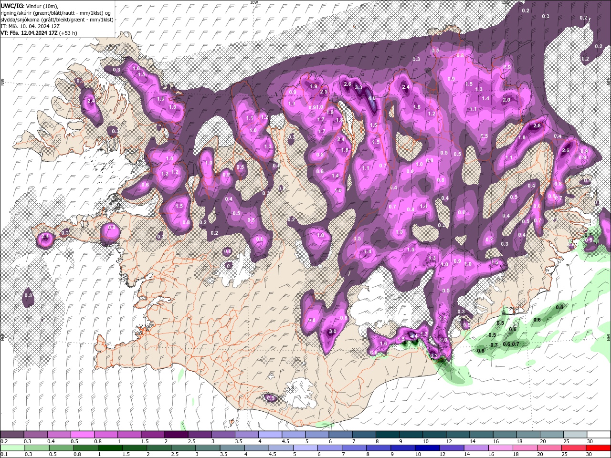The width and height of the screenshot is (611, 458).
Task: Click the 0.2–0.3 dark mauve snow legend swatch
Action: click(12, 435)
